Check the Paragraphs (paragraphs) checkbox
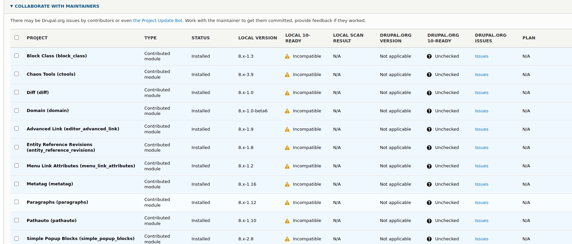The height and width of the screenshot is (244, 572). tap(16, 202)
